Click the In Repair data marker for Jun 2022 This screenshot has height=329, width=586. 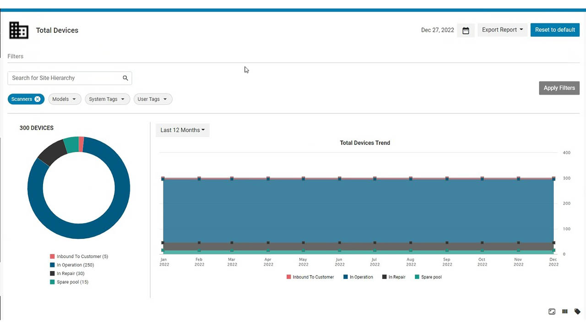(x=339, y=243)
